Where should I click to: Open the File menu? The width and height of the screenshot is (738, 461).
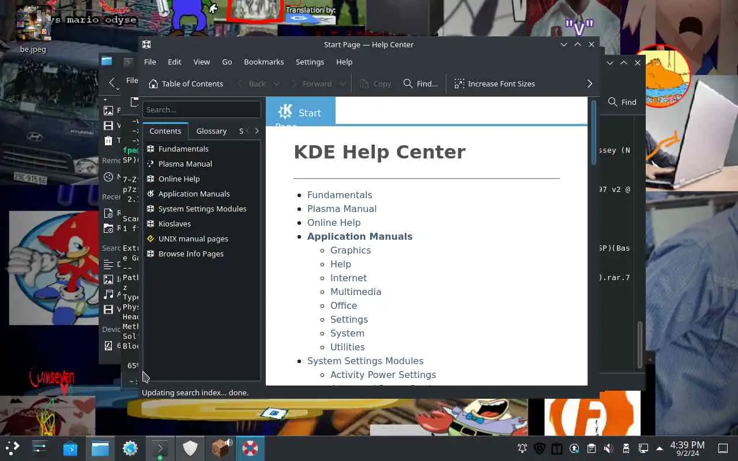click(150, 62)
